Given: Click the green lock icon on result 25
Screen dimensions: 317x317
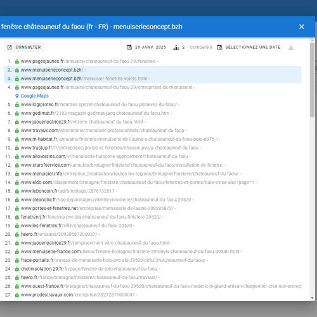Looking at the screenshot, I should tap(17, 278).
